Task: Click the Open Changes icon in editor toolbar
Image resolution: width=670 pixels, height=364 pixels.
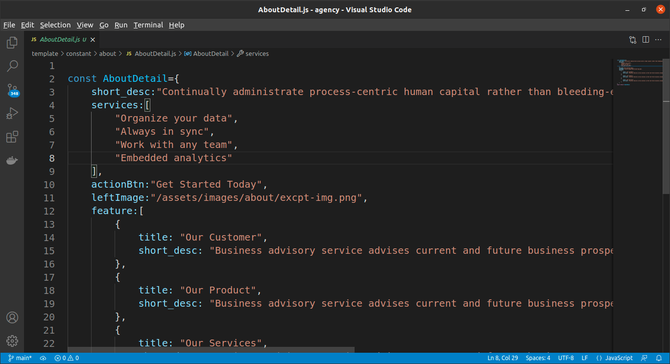Action: point(633,40)
